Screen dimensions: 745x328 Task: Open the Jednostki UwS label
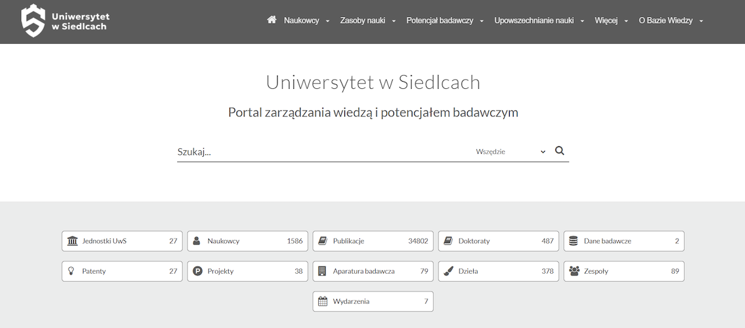(105, 241)
